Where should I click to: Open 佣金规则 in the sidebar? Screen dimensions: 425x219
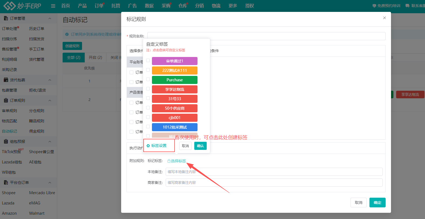pos(37,131)
